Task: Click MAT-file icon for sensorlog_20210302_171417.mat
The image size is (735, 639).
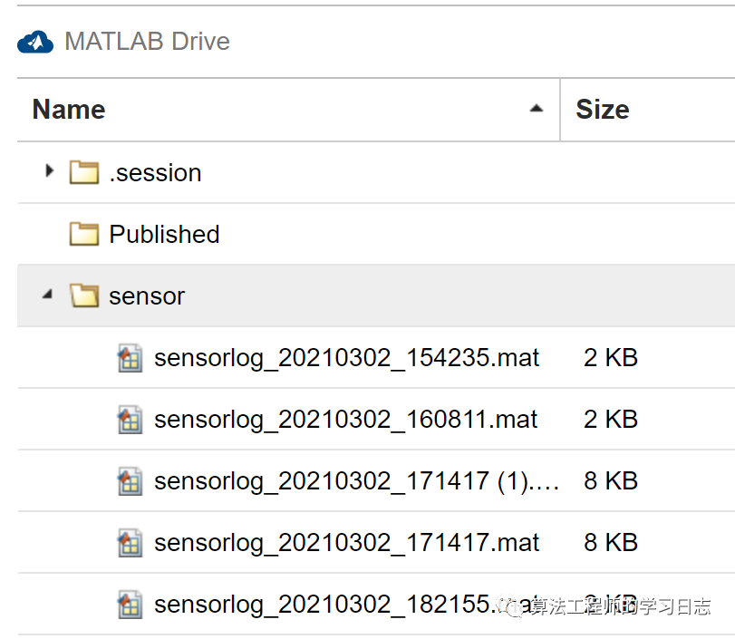Action: tap(131, 543)
